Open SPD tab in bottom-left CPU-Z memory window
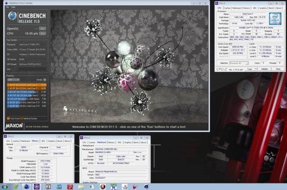The image size is (287, 190). click(43, 141)
